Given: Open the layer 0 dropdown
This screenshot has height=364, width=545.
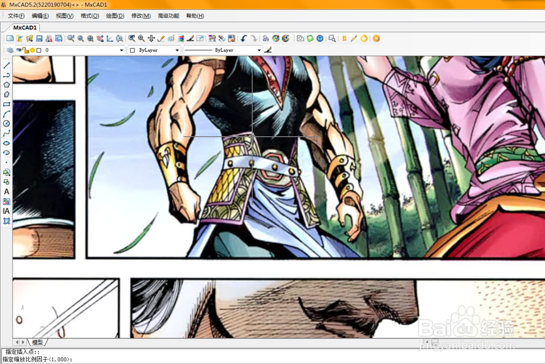Looking at the screenshot, I should coord(122,50).
